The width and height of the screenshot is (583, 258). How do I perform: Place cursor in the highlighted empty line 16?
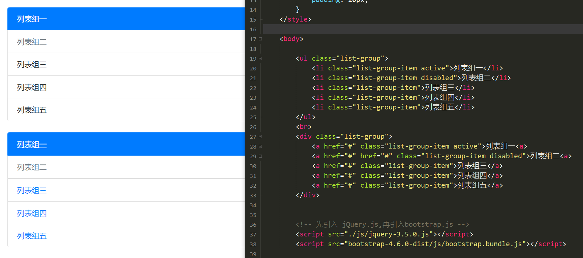point(423,29)
